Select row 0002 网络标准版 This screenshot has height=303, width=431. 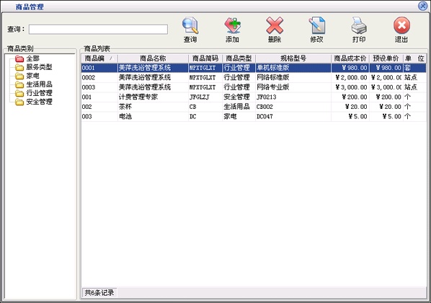pos(254,78)
